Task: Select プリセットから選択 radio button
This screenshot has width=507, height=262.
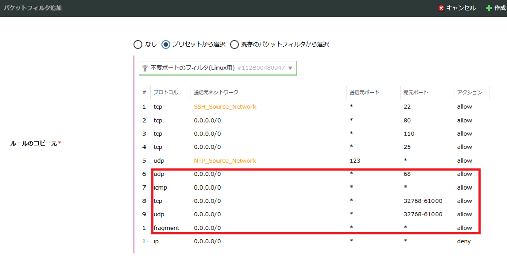Action: pyautogui.click(x=166, y=44)
